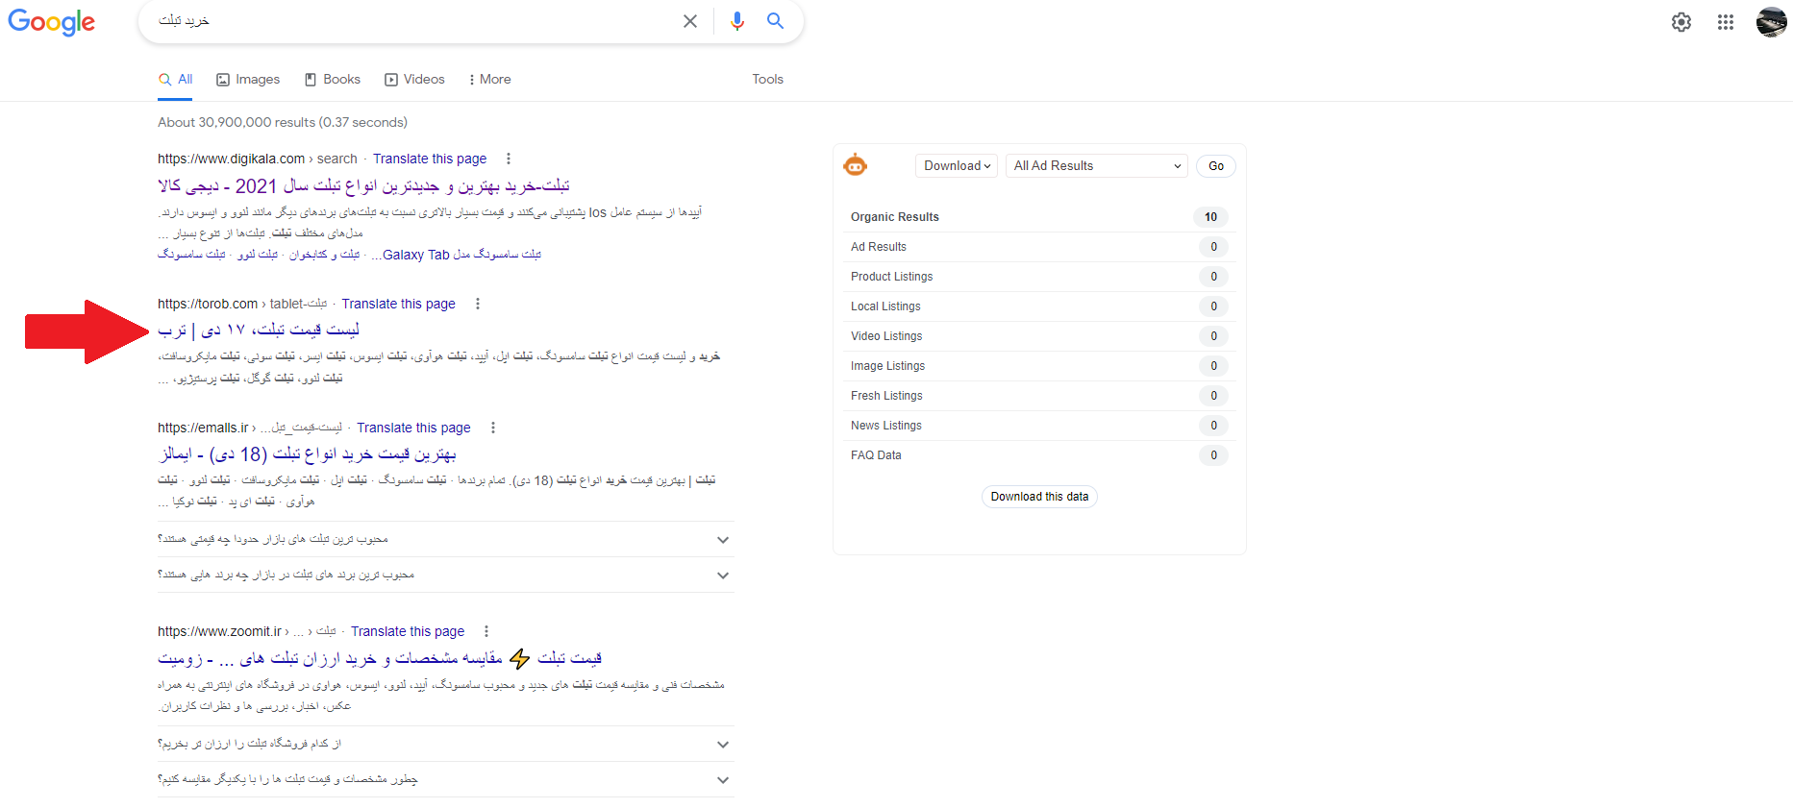Select the Organic Results row

click(1038, 217)
